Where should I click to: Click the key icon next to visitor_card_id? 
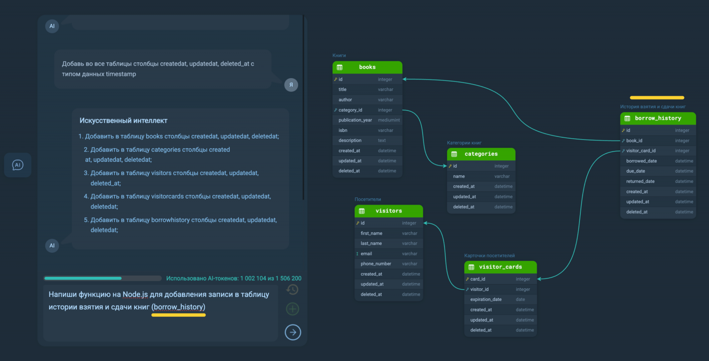click(624, 150)
